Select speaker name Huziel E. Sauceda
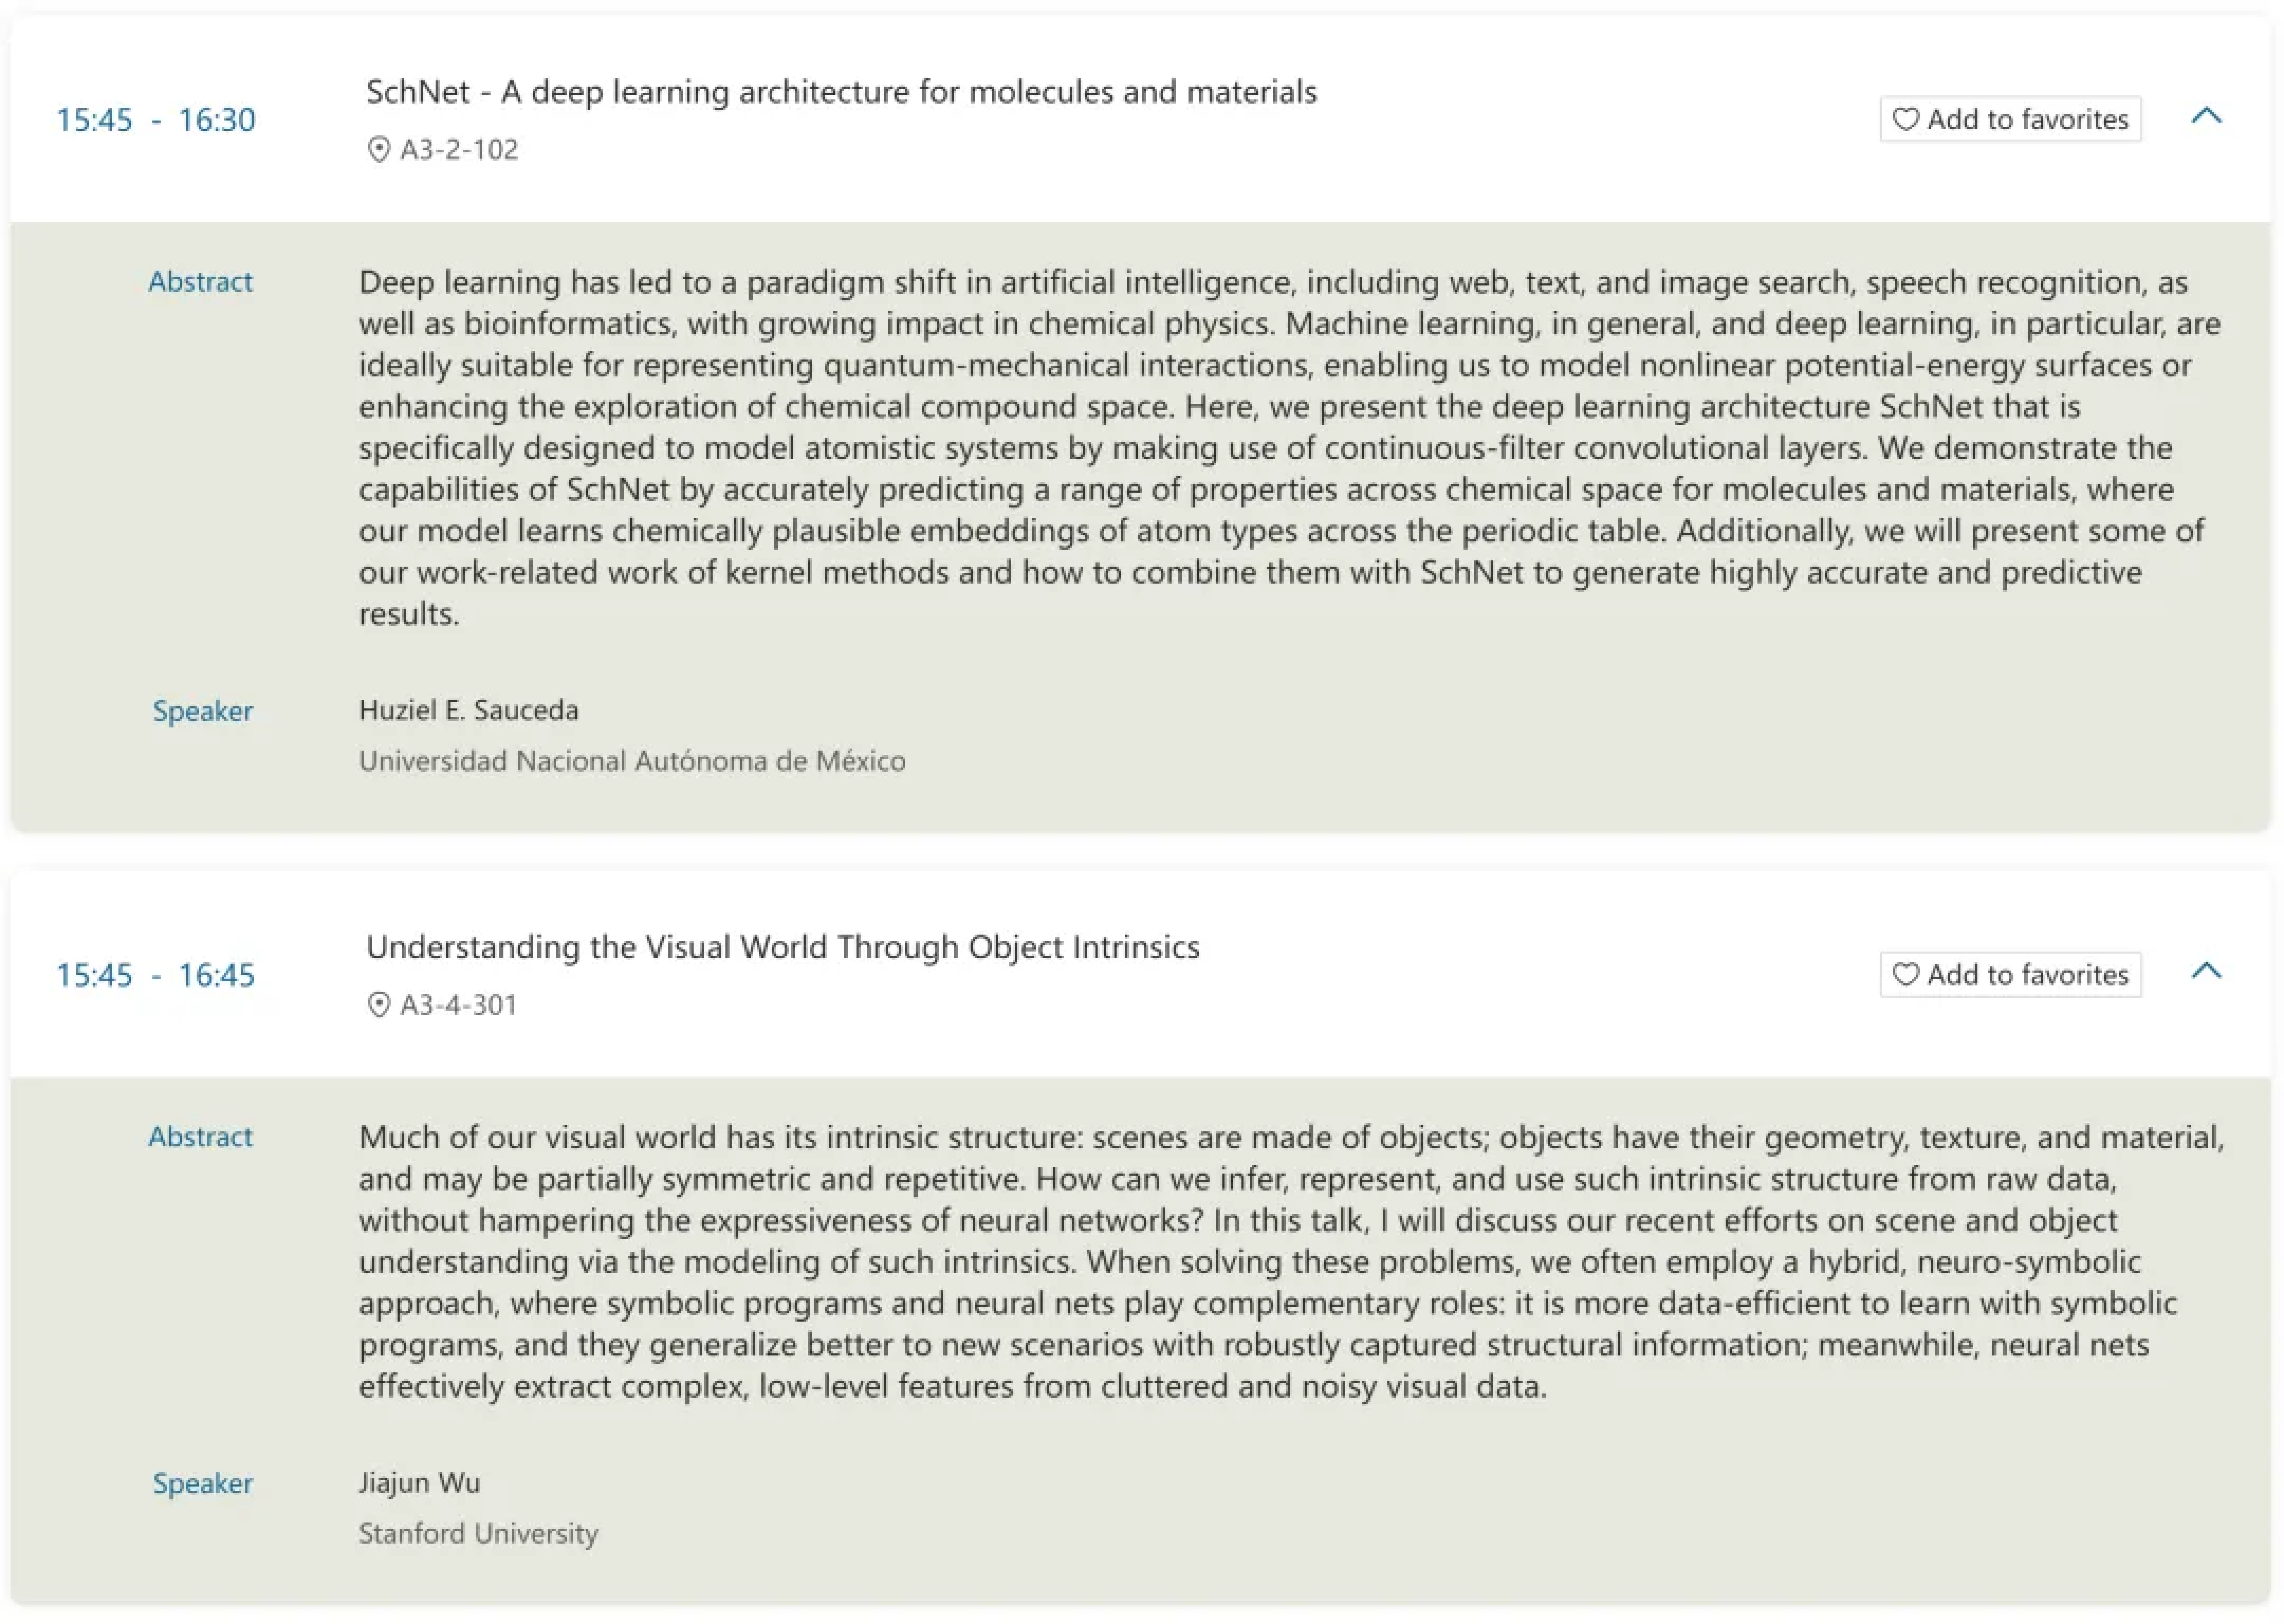2284x1624 pixels. tap(468, 710)
